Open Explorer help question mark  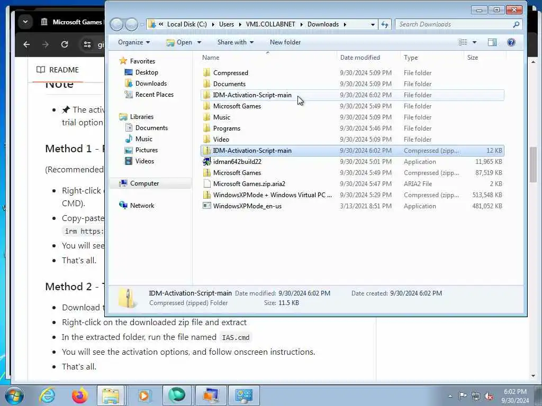coord(511,42)
